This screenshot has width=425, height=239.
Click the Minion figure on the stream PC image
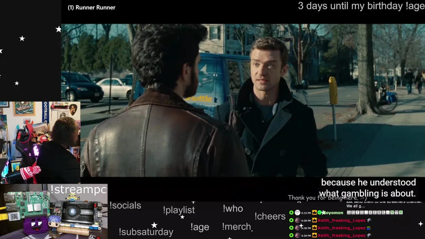(72, 198)
